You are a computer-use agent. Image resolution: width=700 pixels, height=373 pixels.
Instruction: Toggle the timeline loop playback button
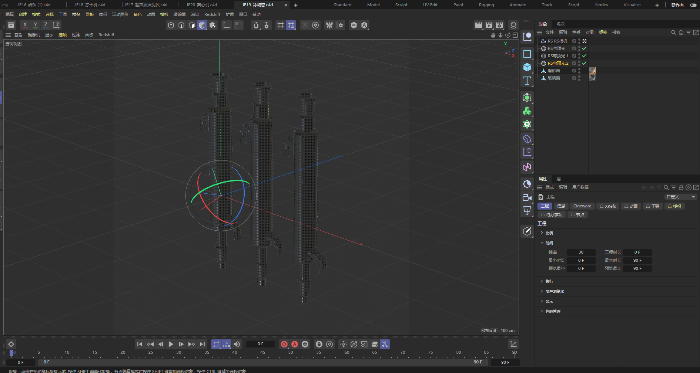click(x=216, y=344)
